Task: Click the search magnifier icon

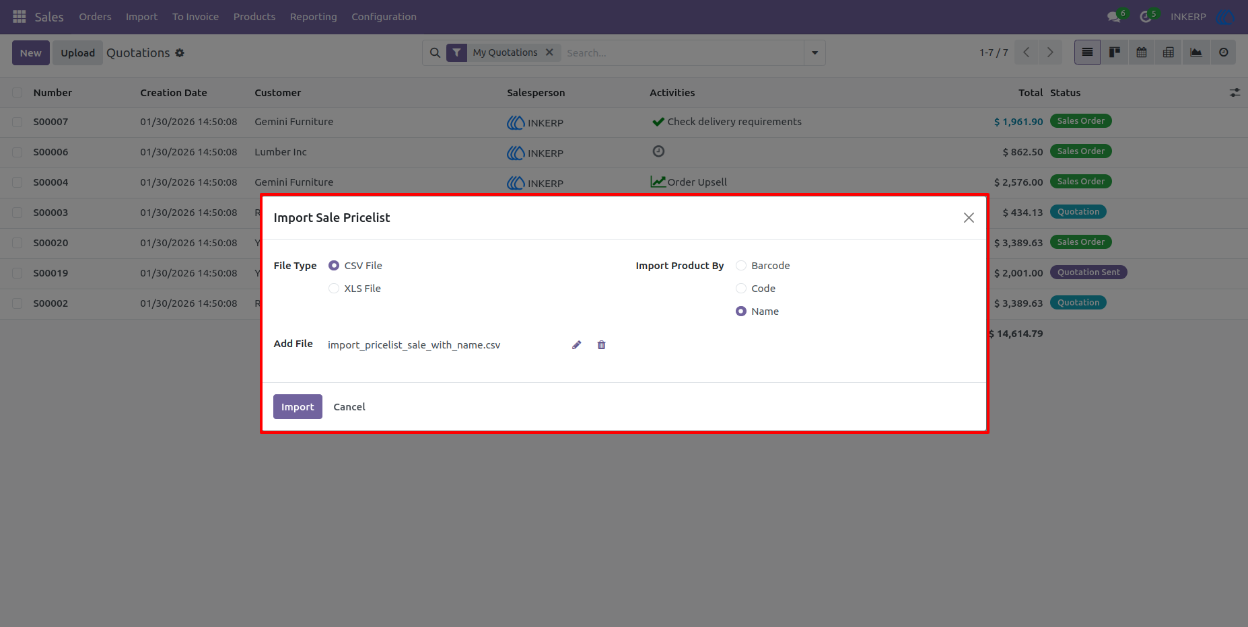Action: point(435,52)
